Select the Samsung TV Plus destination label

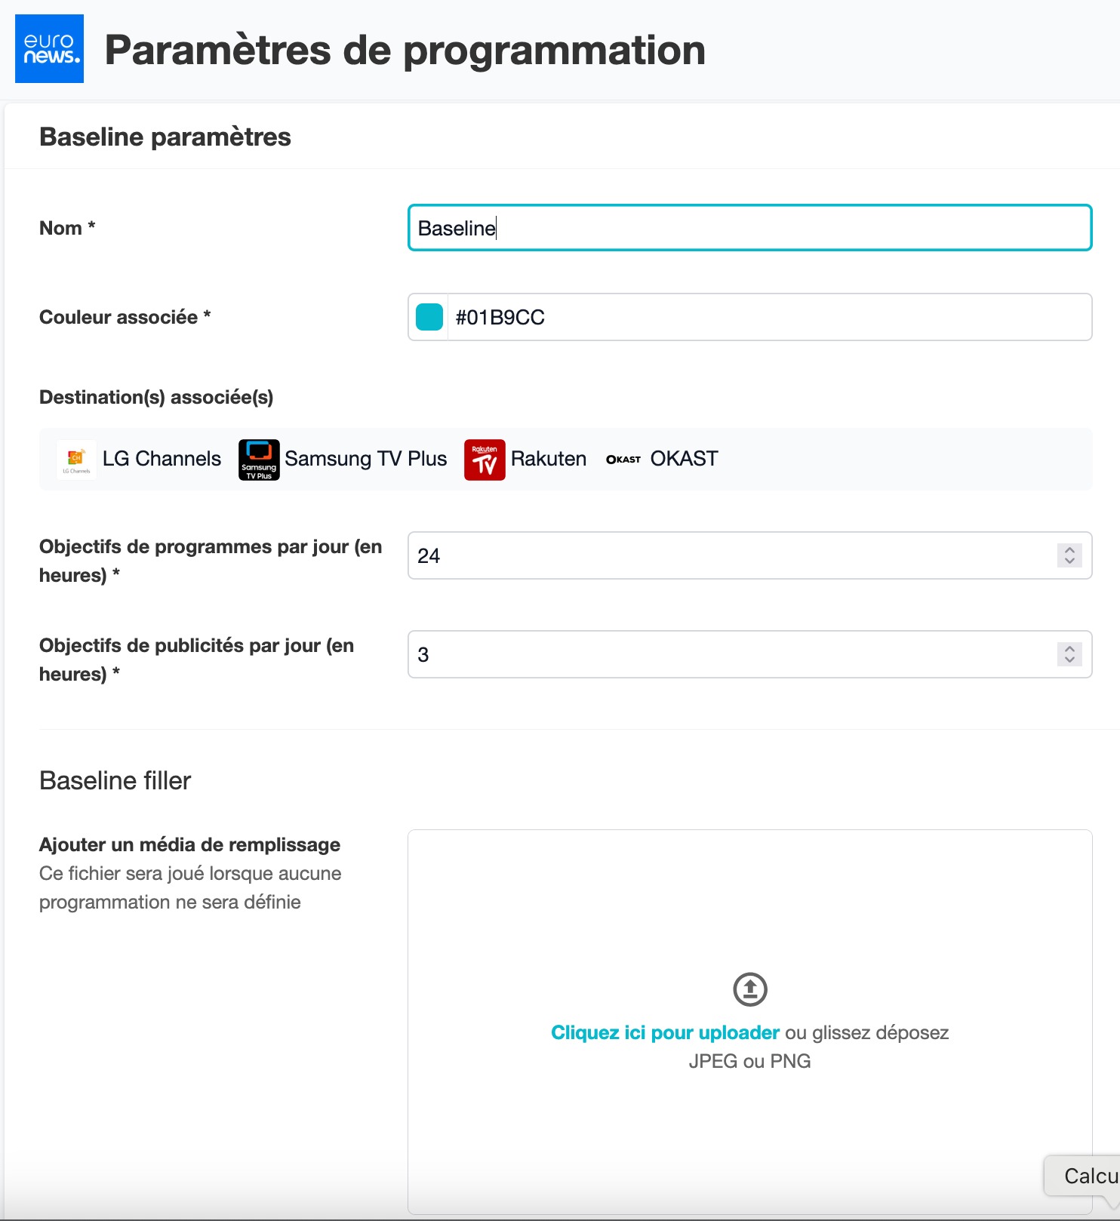point(365,459)
